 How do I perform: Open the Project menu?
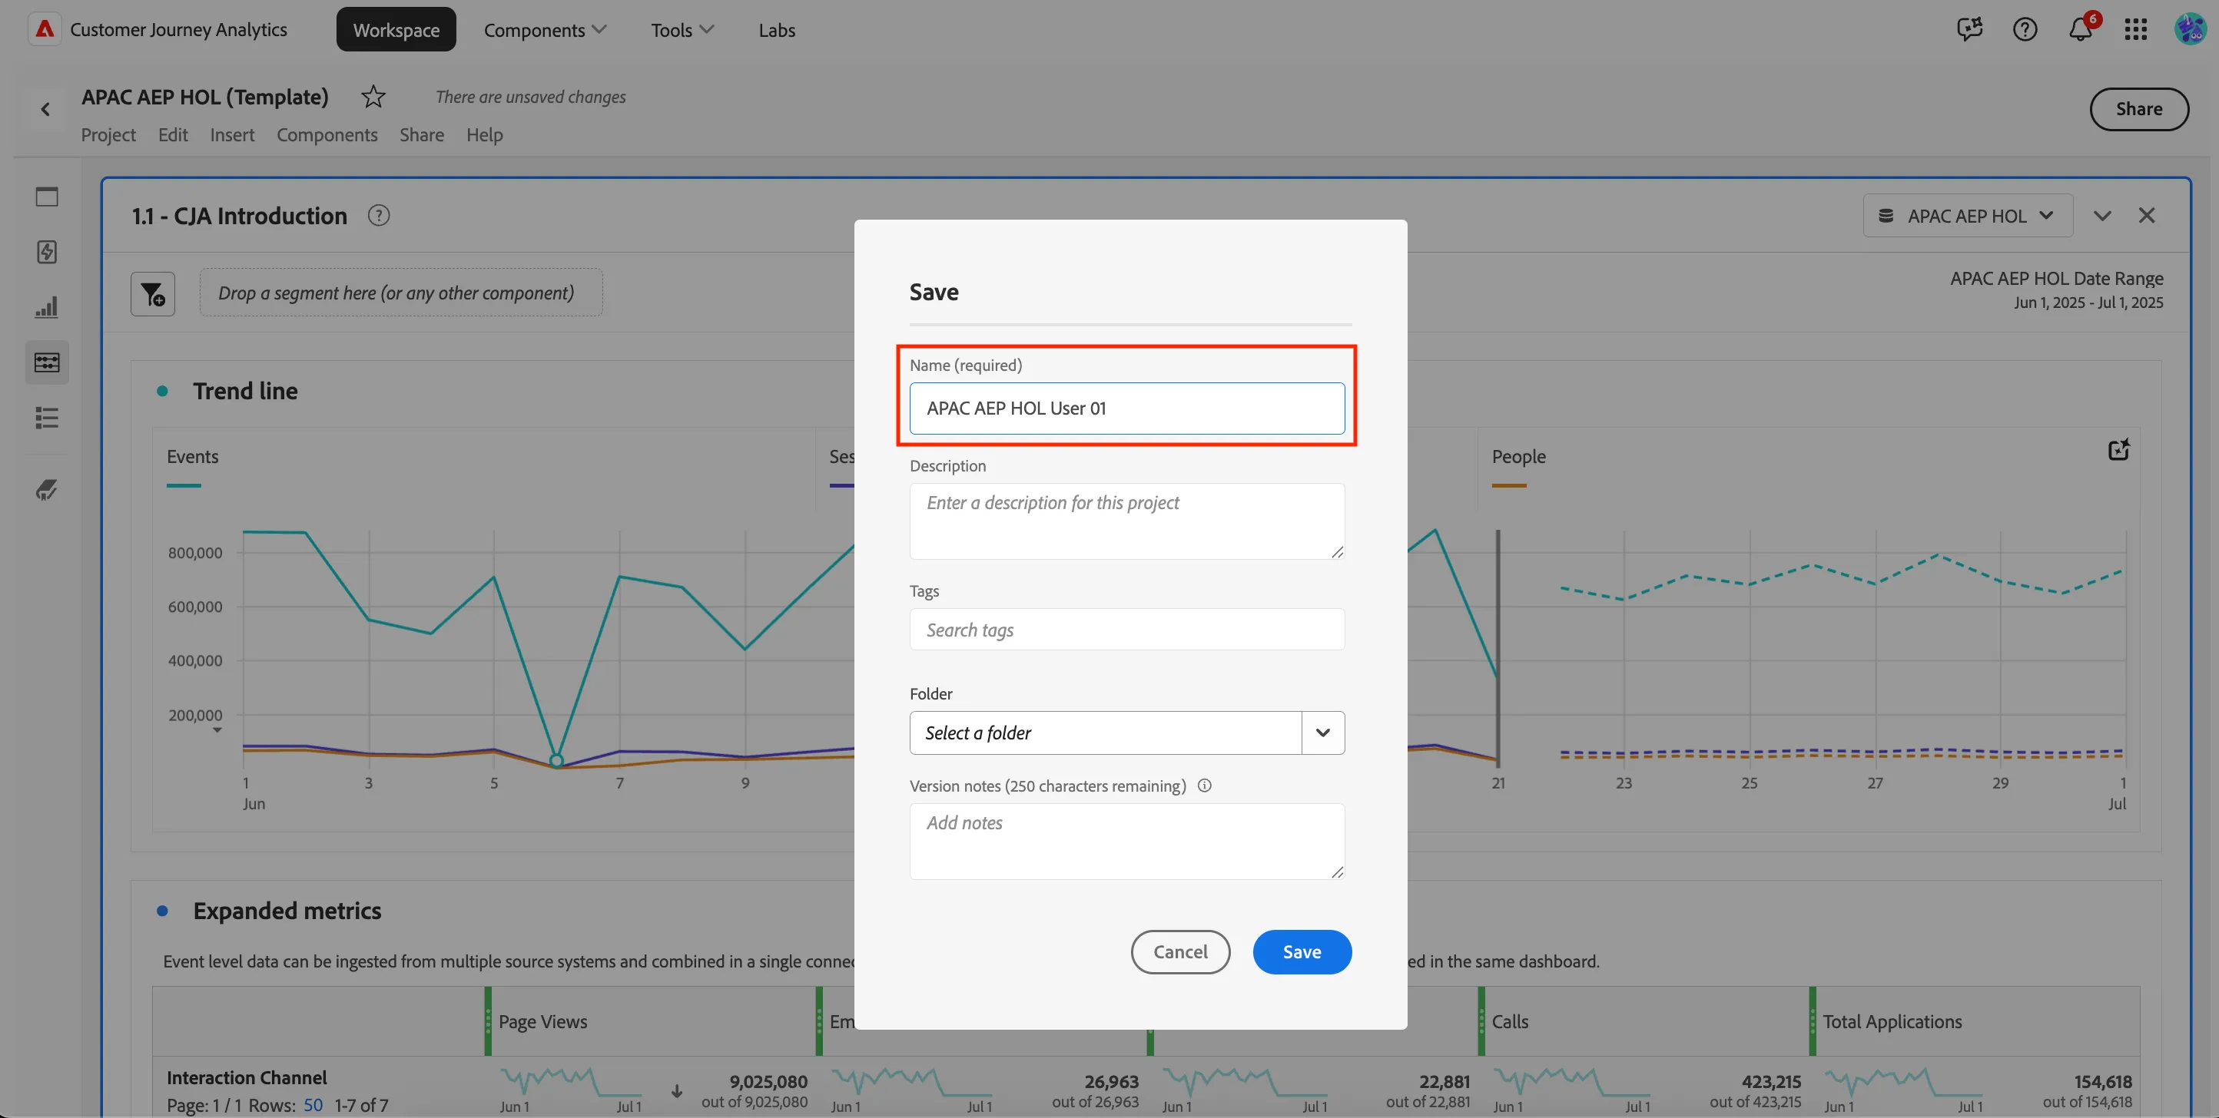108,134
